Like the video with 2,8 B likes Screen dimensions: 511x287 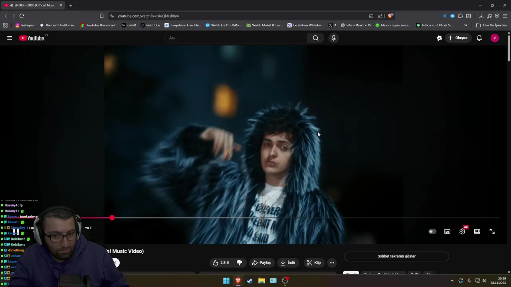(221, 263)
